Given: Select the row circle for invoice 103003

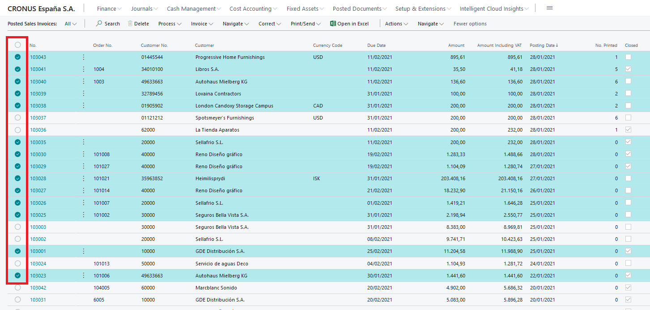Looking at the screenshot, I should point(18,227).
